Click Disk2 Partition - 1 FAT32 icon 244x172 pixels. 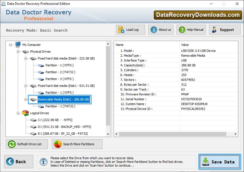click(x=41, y=107)
